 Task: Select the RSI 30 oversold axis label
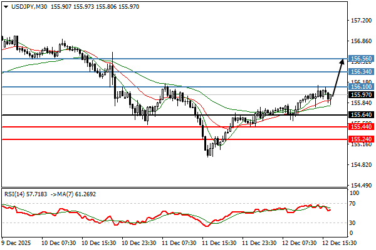(x=353, y=223)
